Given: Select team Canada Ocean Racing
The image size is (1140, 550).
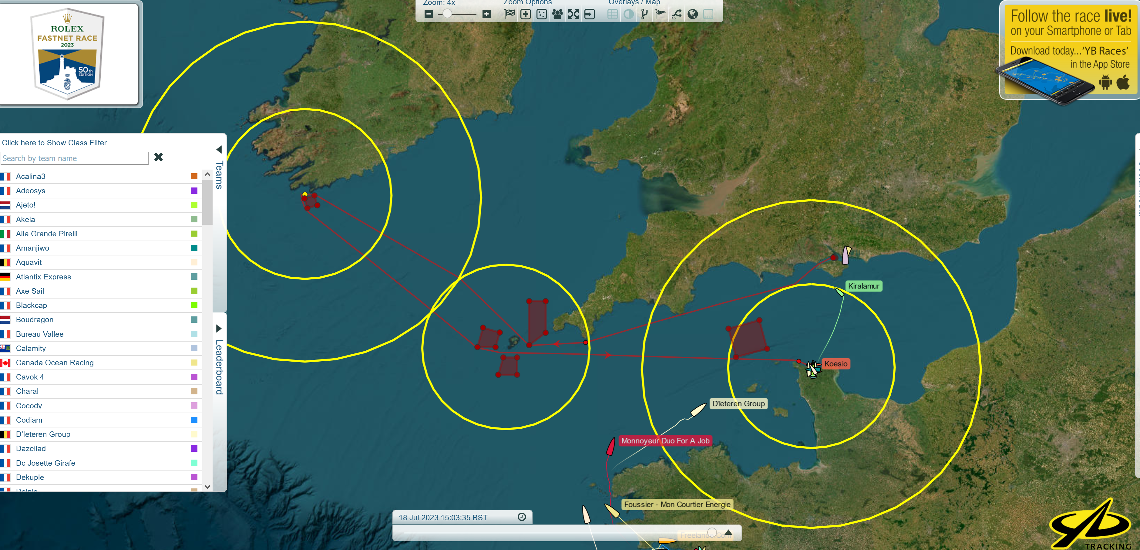Looking at the screenshot, I should (101, 362).
